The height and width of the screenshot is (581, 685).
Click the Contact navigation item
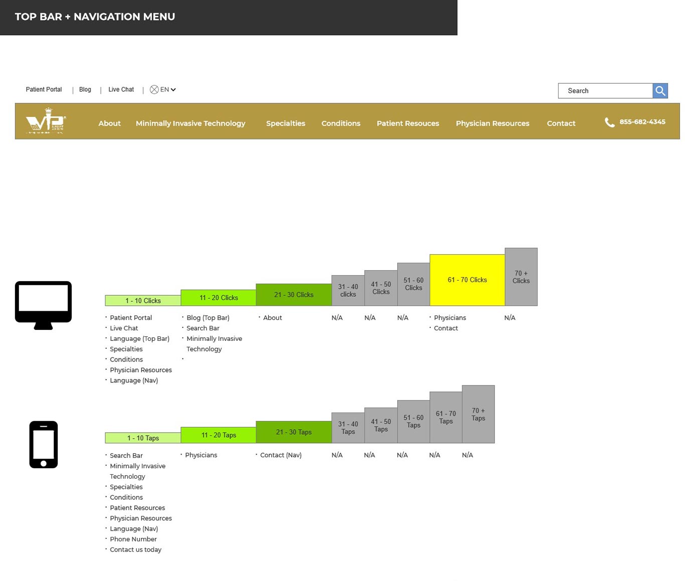(x=561, y=123)
